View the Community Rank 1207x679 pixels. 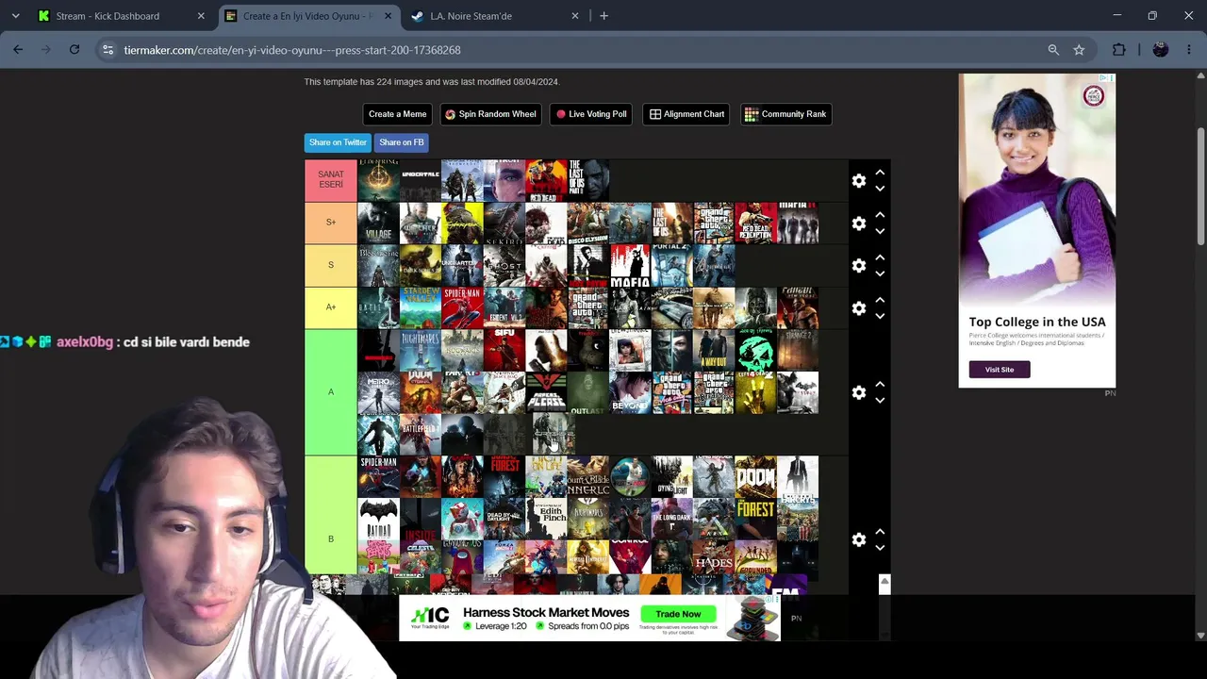pyautogui.click(x=785, y=114)
